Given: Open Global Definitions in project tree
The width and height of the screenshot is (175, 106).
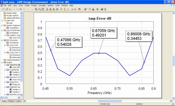Looking at the screenshot, I should coord(13,18).
